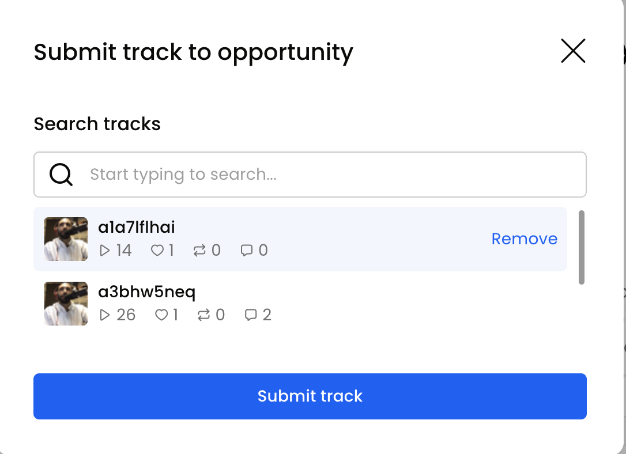Click the comment icon on a3bhw5neq
626x454 pixels.
251,315
